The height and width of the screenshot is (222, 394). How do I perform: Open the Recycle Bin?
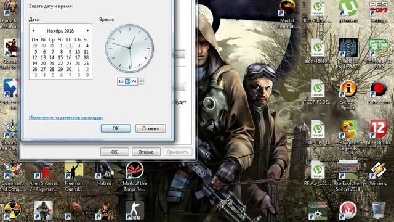[379, 210]
